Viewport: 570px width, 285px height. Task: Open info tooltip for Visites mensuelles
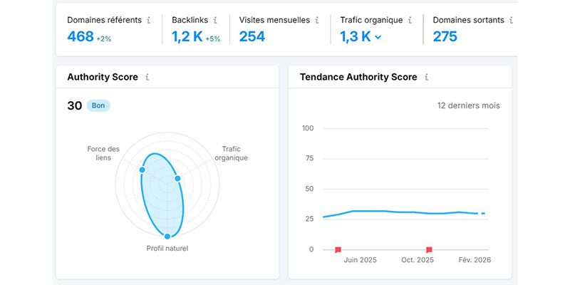click(316, 21)
